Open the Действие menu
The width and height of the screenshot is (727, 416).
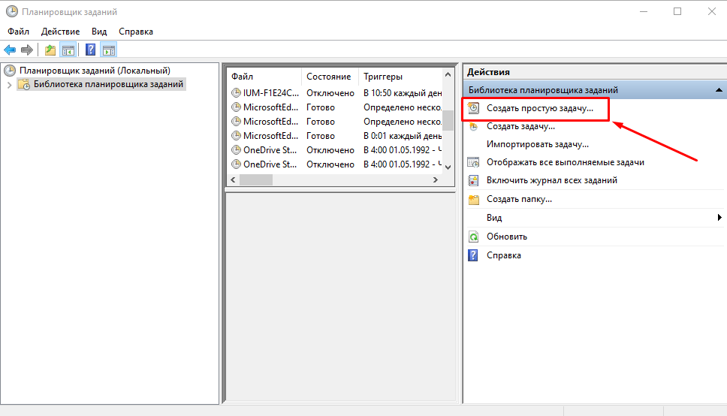60,32
